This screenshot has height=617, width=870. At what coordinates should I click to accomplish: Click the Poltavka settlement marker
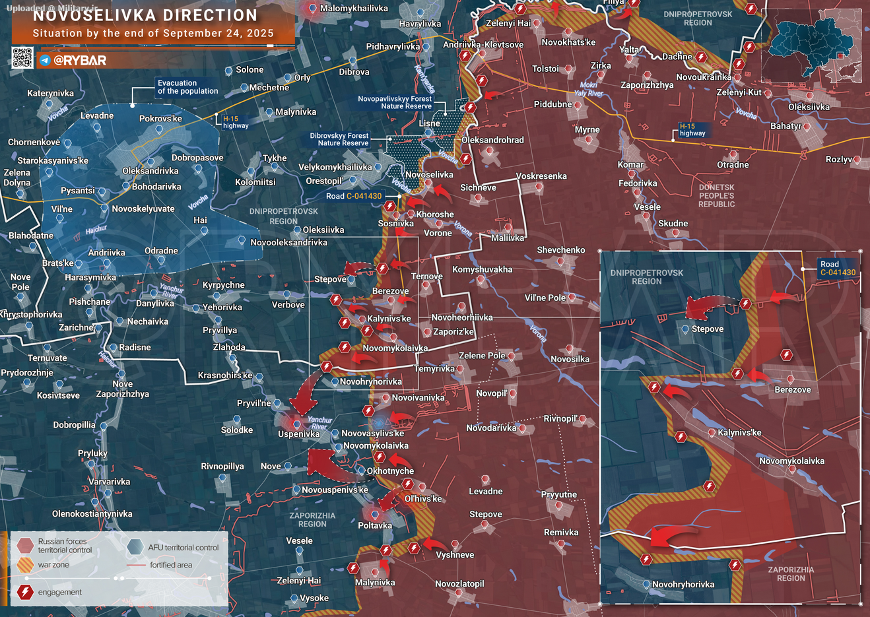click(x=375, y=515)
